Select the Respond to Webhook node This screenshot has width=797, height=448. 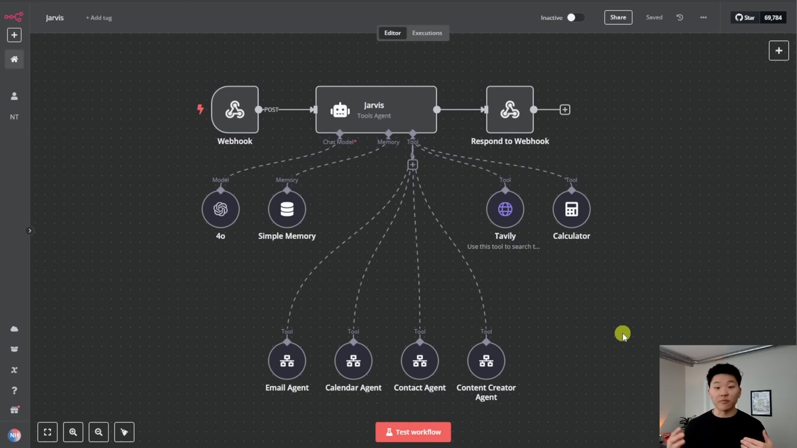tap(510, 110)
